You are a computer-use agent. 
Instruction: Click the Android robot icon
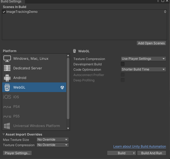(7, 78)
